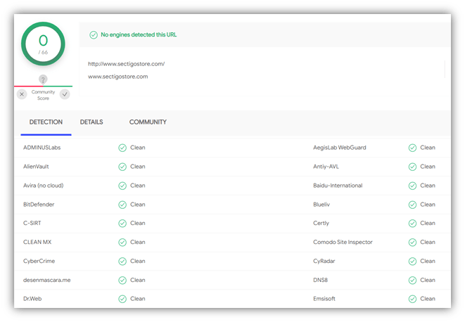Image resolution: width=465 pixels, height=322 pixels.
Task: Click the 'Clean' result text for Certly
Action: [x=428, y=223]
